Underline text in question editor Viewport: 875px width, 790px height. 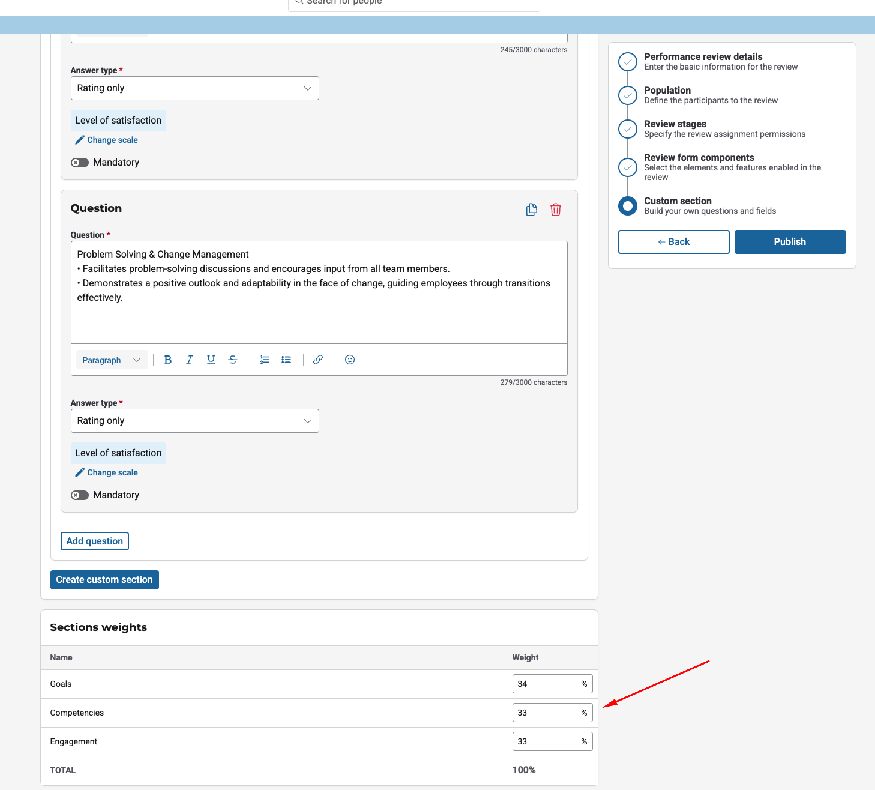coord(211,360)
